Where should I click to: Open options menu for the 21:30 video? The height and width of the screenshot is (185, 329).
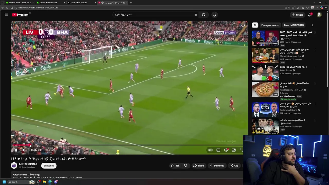(315, 120)
